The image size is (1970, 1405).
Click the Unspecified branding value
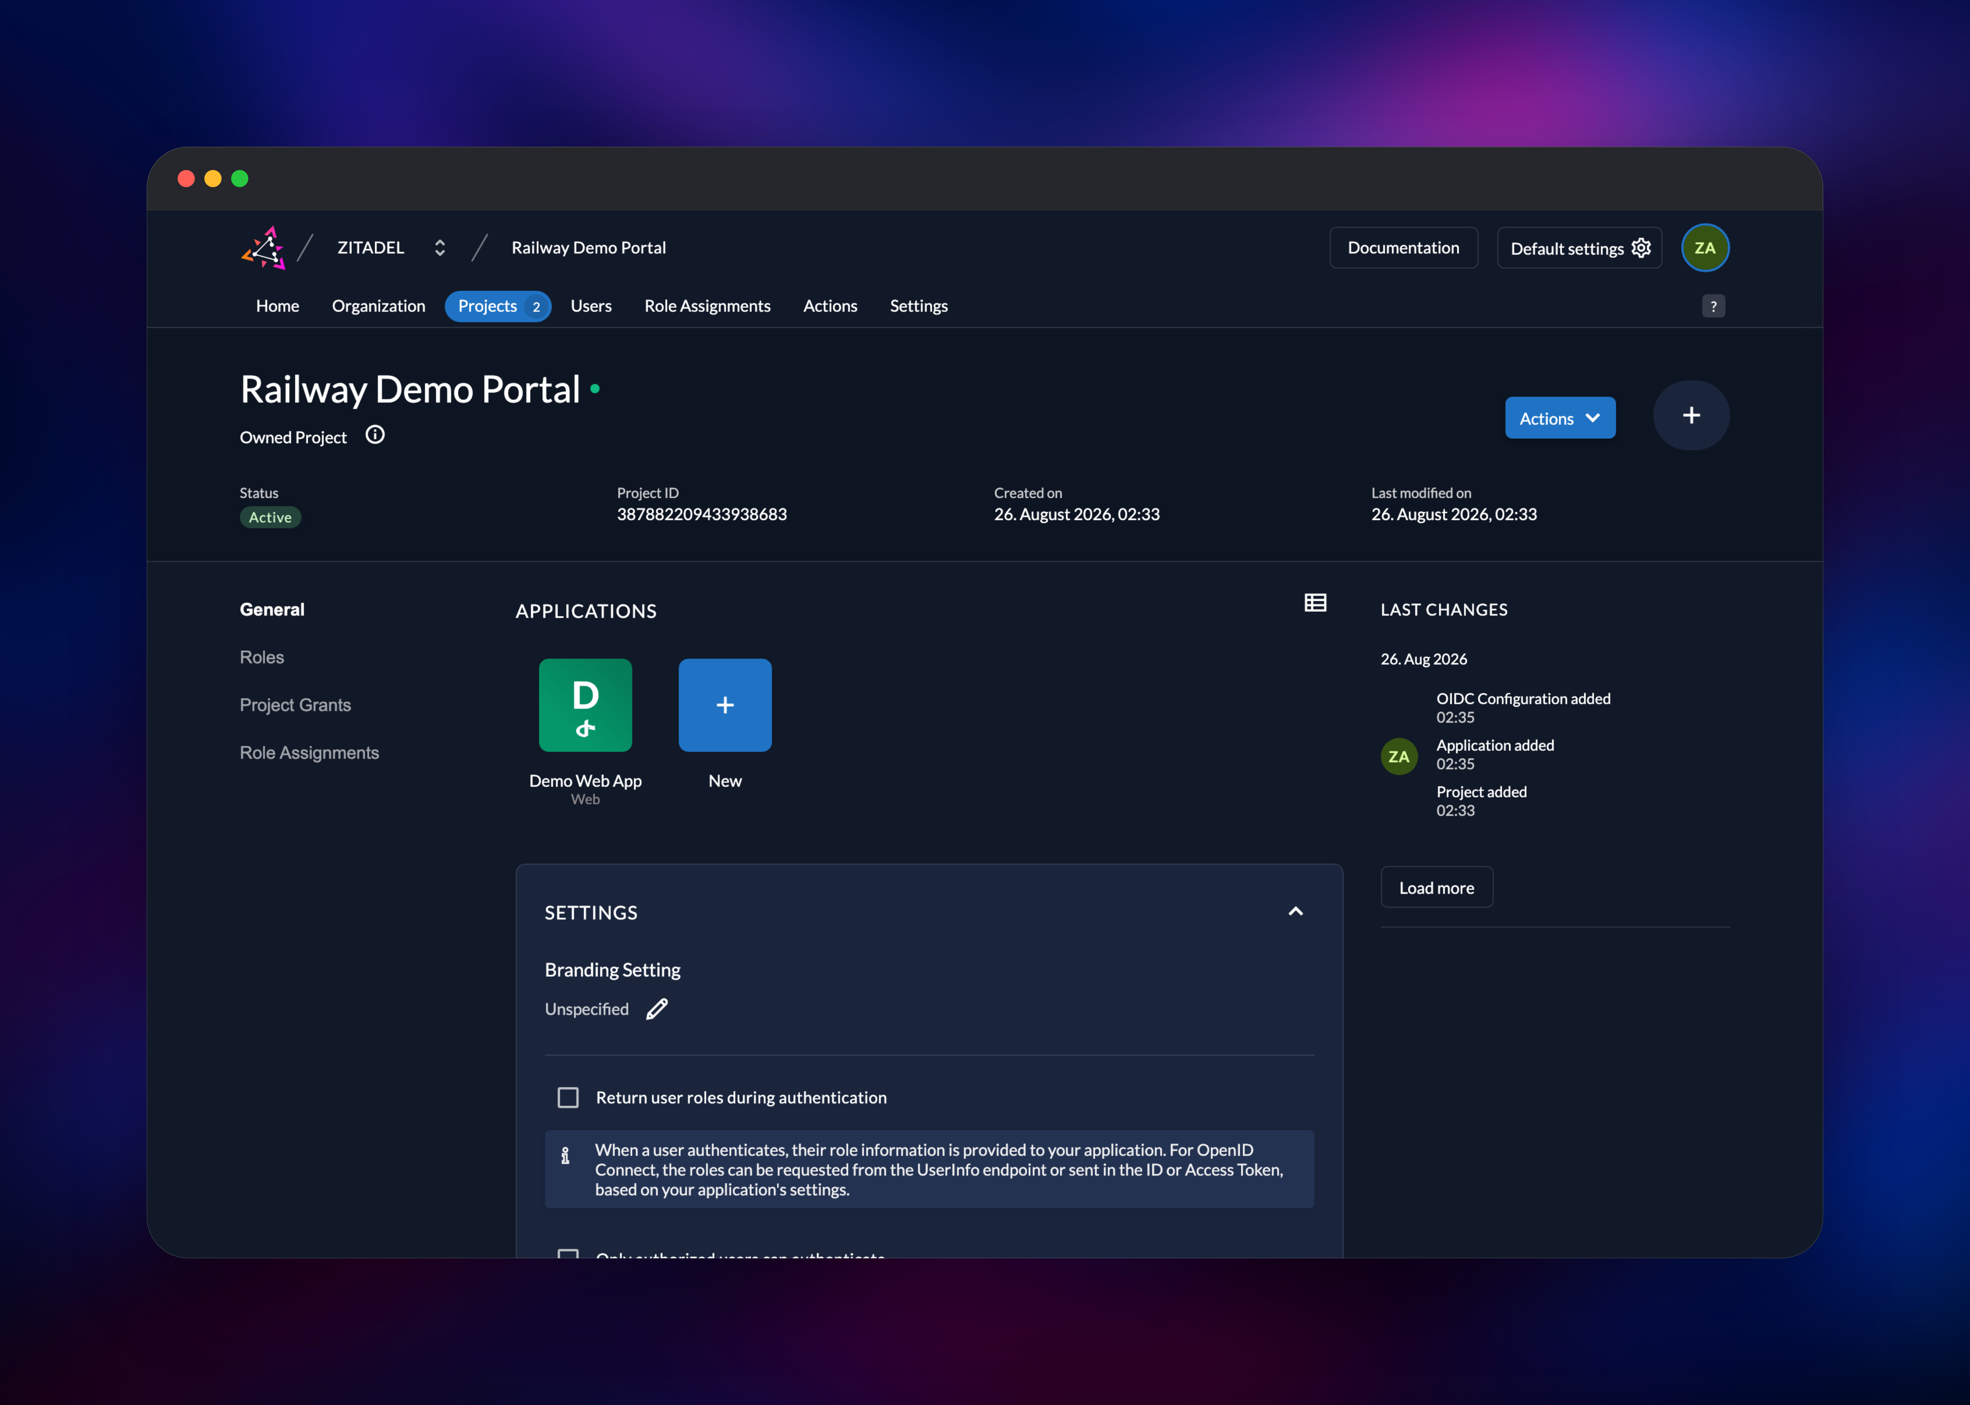587,1010
